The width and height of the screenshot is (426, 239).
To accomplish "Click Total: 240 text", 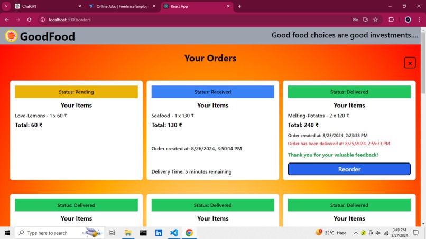I will 303,125.
